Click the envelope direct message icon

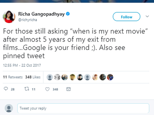pos(68,89)
